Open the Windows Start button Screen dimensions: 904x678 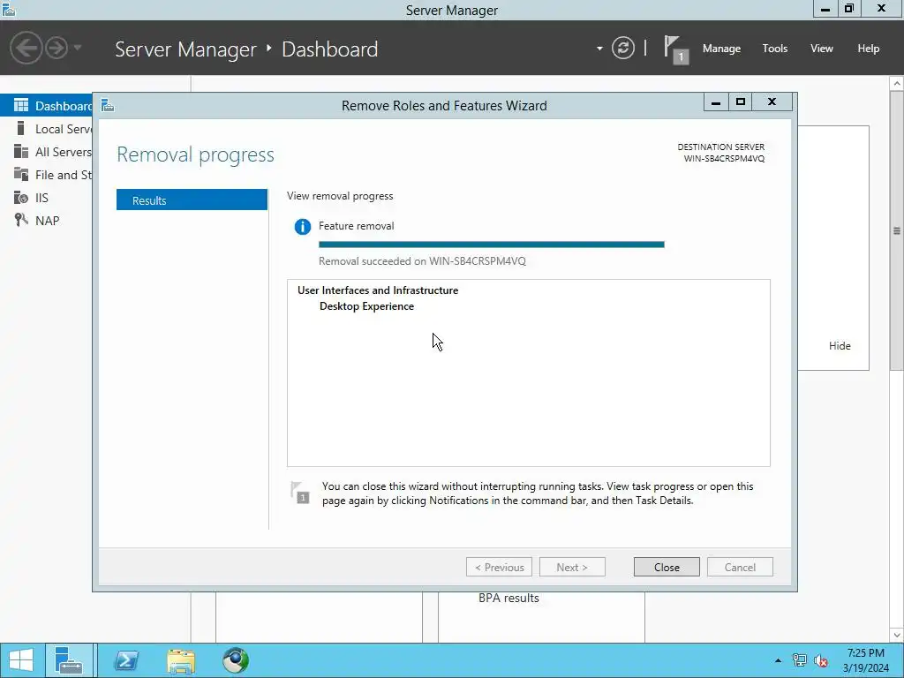pos(21,660)
